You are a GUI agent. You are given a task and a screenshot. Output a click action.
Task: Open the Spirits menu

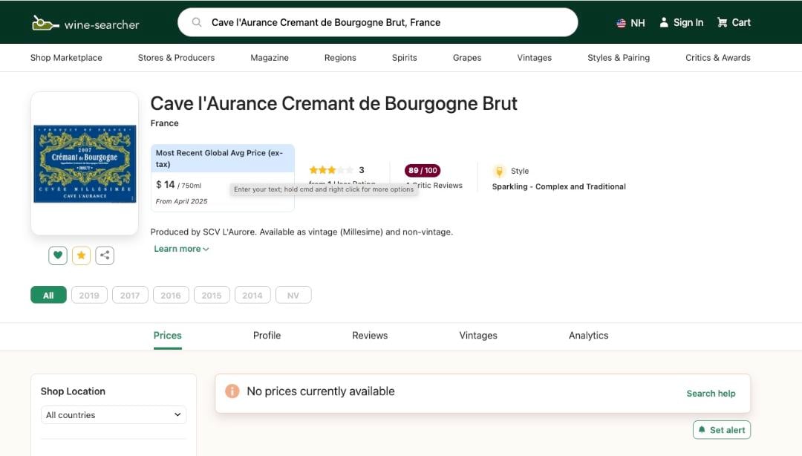pyautogui.click(x=405, y=58)
